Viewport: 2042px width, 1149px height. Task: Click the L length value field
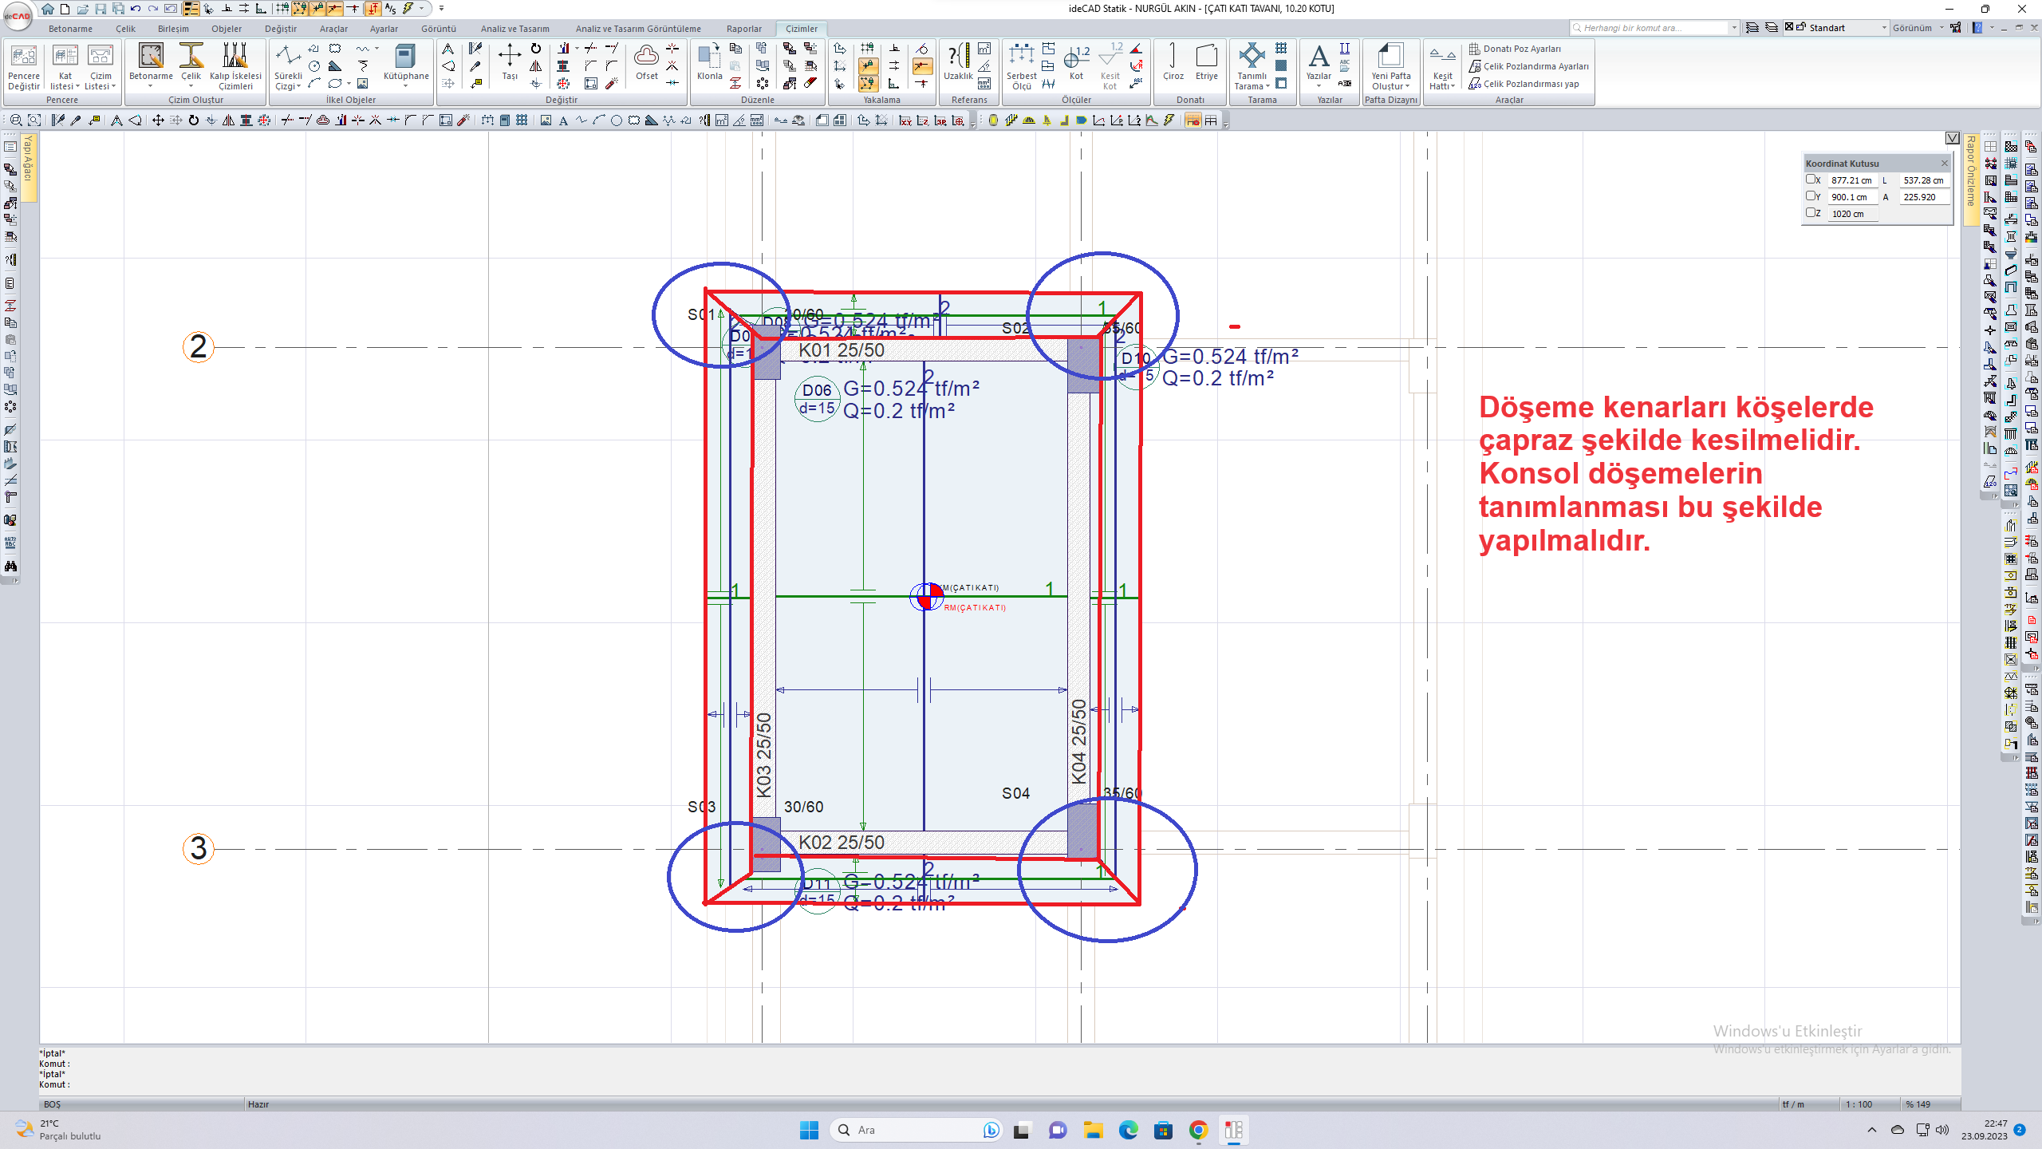(1923, 180)
